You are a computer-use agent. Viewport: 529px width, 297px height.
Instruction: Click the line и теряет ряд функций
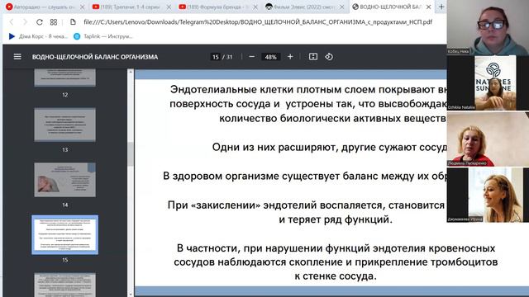coord(336,219)
